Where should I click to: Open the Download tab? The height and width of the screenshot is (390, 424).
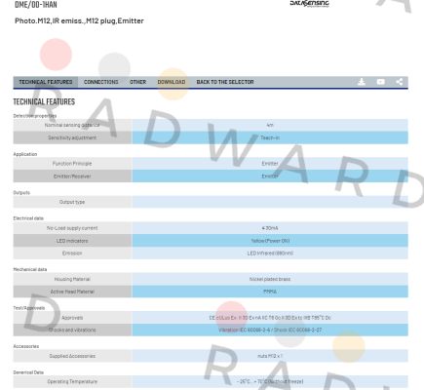(172, 82)
